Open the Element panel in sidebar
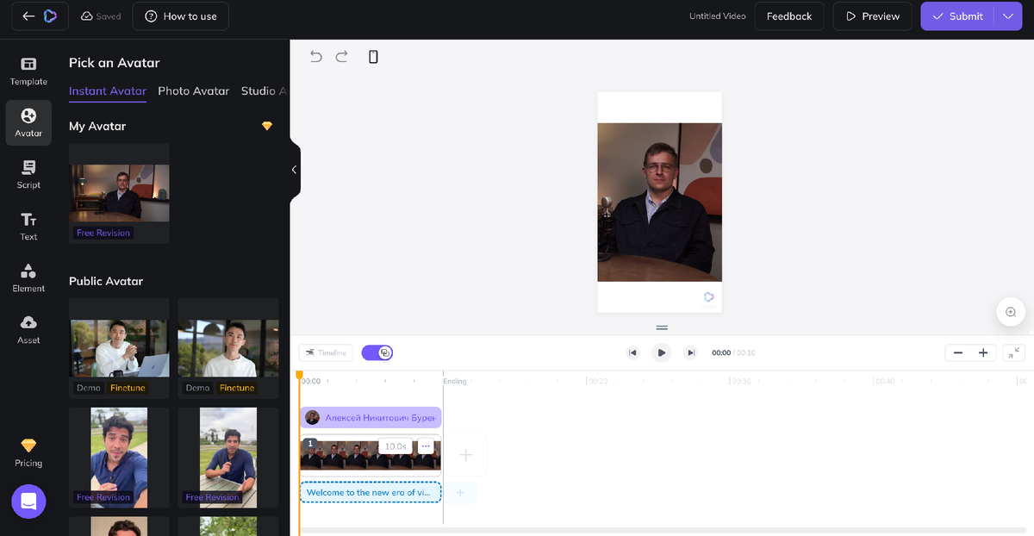Image resolution: width=1034 pixels, height=536 pixels. [x=28, y=278]
